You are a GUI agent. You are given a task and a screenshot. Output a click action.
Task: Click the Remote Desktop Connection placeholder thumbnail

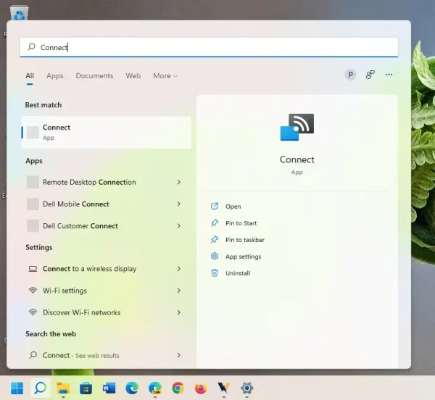[x=33, y=182]
